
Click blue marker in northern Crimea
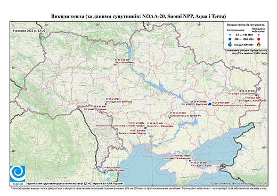coord(190,161)
